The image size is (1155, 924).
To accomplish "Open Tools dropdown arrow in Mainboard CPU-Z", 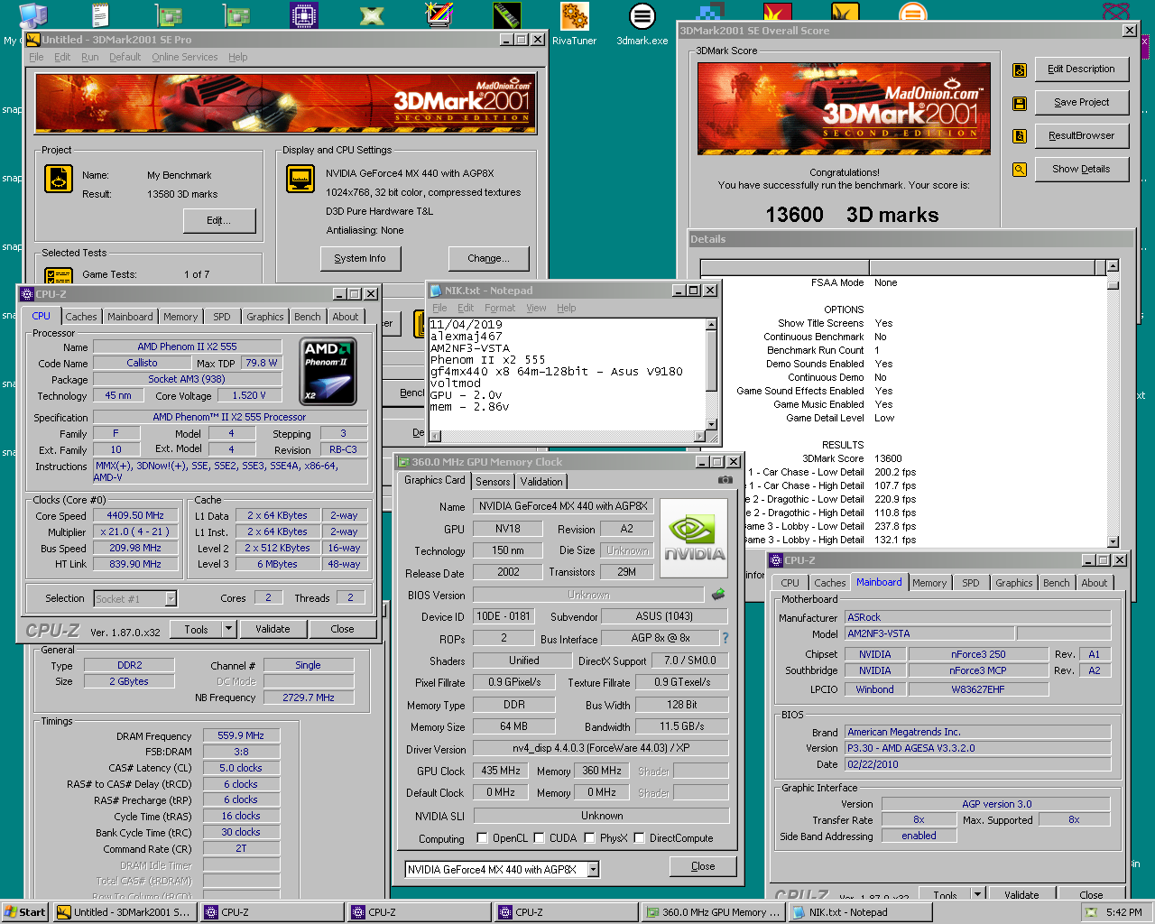I will pos(977,894).
